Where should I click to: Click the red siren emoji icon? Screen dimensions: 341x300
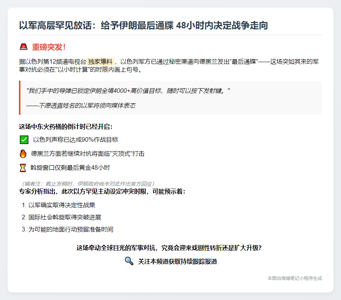[x=23, y=47]
